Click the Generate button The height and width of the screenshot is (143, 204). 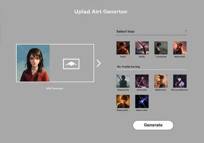click(x=153, y=125)
